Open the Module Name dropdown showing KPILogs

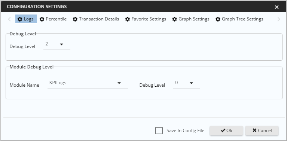88,83
